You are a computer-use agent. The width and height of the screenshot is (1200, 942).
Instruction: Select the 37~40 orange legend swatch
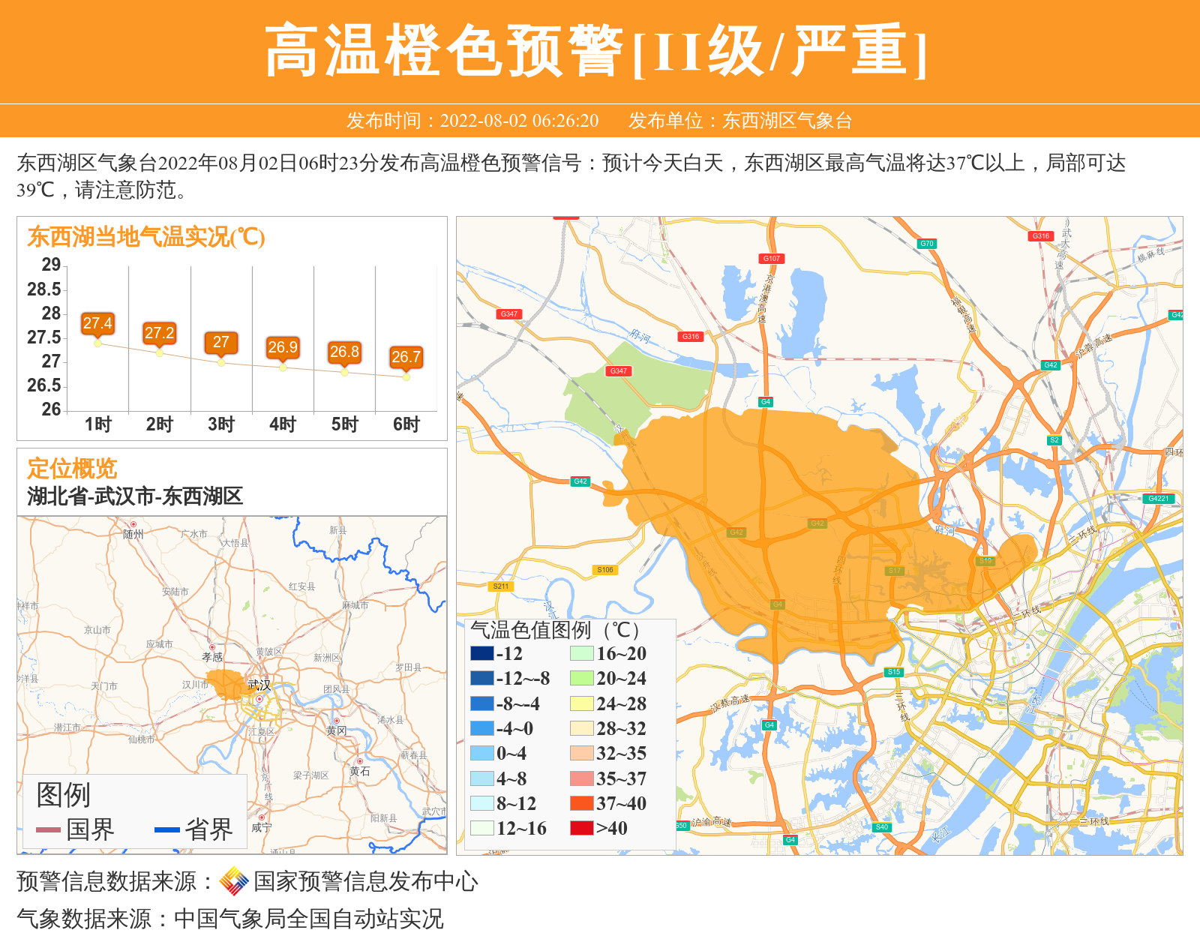(x=582, y=803)
